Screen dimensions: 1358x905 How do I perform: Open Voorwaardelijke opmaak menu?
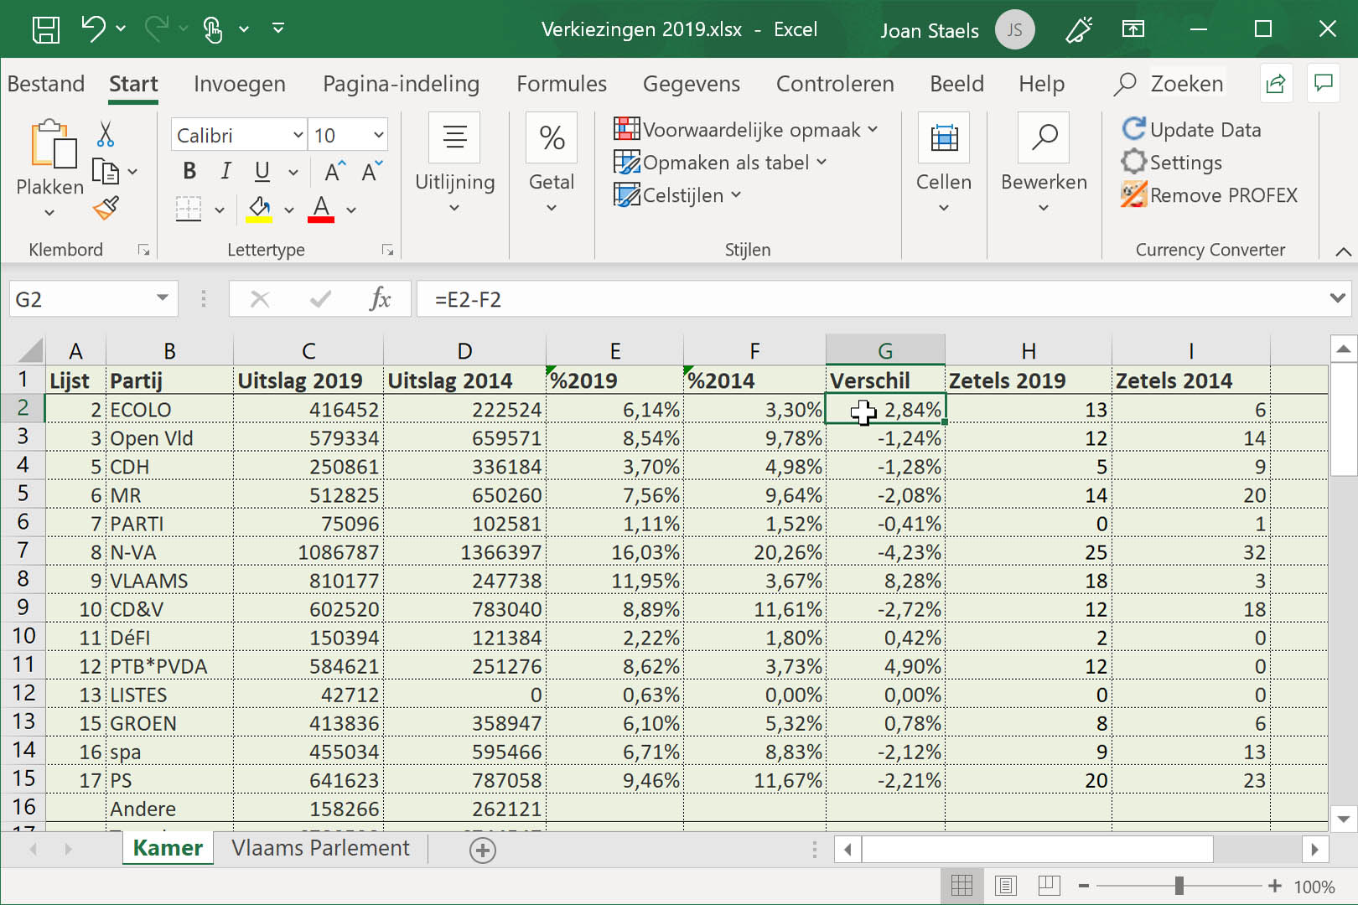[x=746, y=129]
